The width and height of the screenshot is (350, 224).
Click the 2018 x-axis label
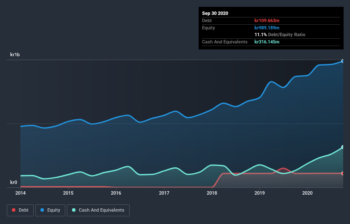point(212,193)
